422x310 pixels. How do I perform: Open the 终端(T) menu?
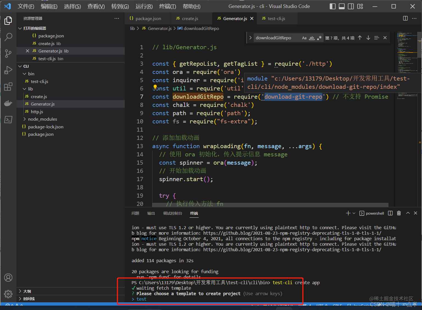click(x=168, y=6)
